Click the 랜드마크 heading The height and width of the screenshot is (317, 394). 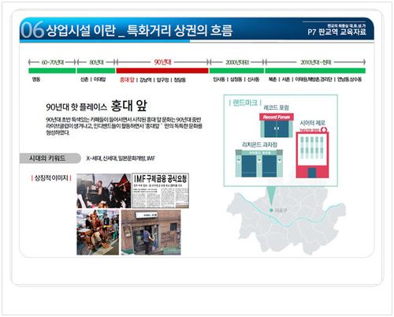click(x=245, y=103)
